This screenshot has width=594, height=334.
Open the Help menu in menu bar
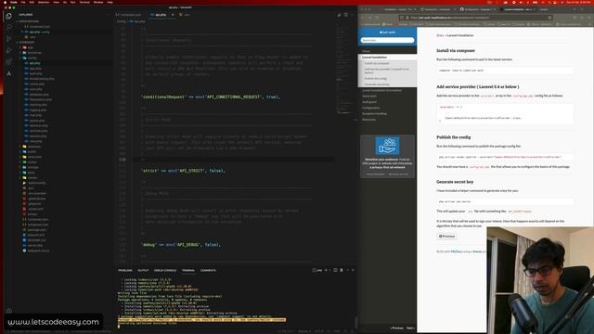point(110,2)
